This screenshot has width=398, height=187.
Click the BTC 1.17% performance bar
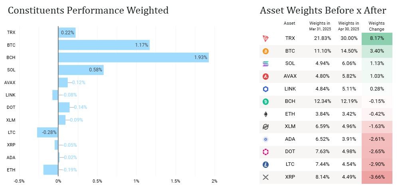point(104,45)
